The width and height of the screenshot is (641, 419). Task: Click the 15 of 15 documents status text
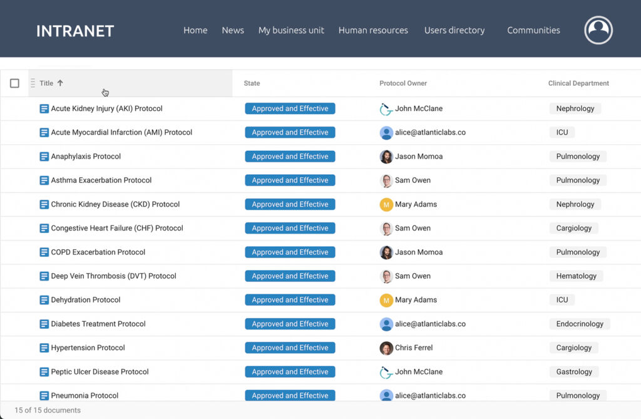coord(48,410)
